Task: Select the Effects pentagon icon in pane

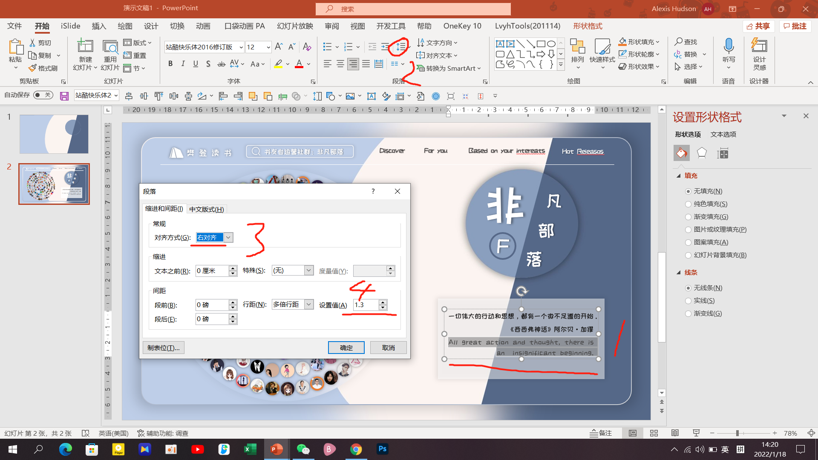Action: (702, 153)
